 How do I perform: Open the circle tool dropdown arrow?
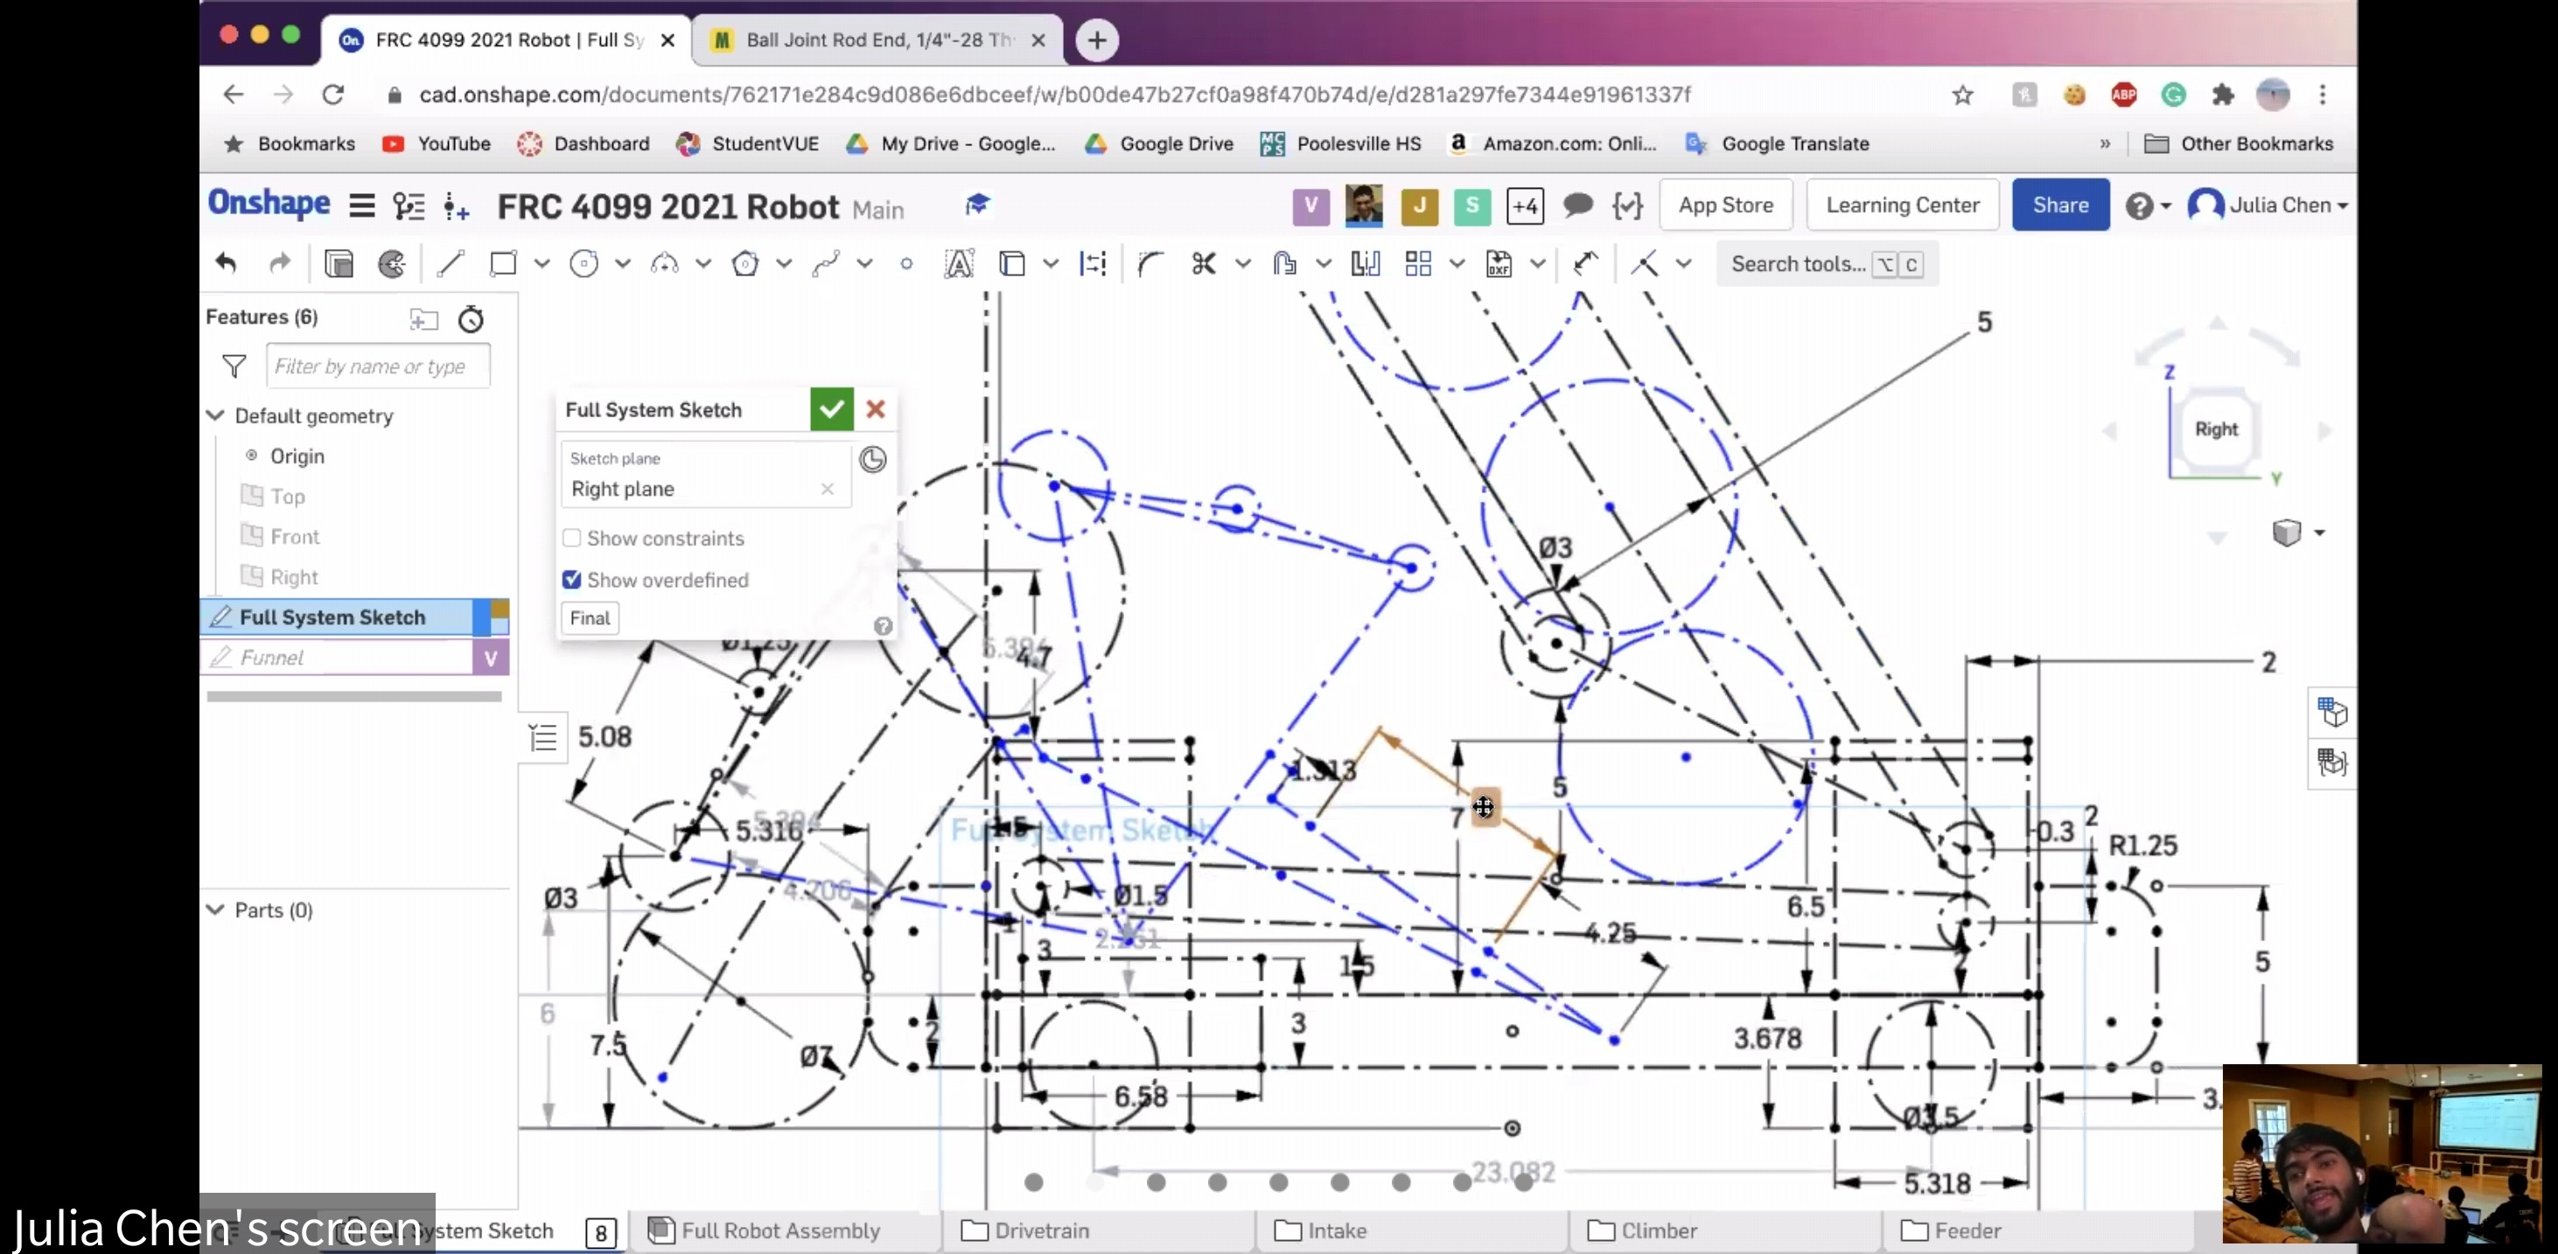click(623, 263)
